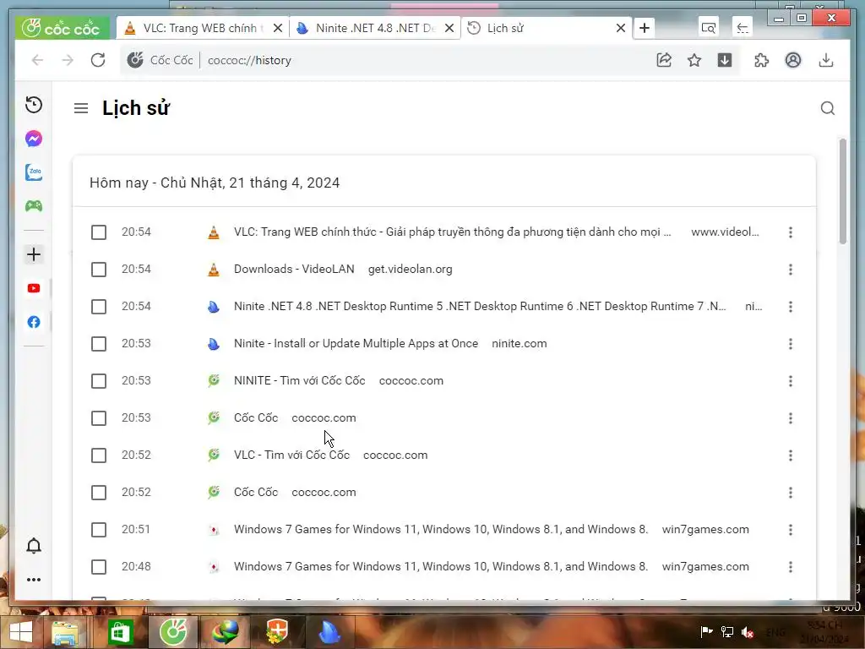Open the NINITE - Tìm với Cốc Cốc link
Viewport: 865px width, 649px height.
[x=300, y=381]
